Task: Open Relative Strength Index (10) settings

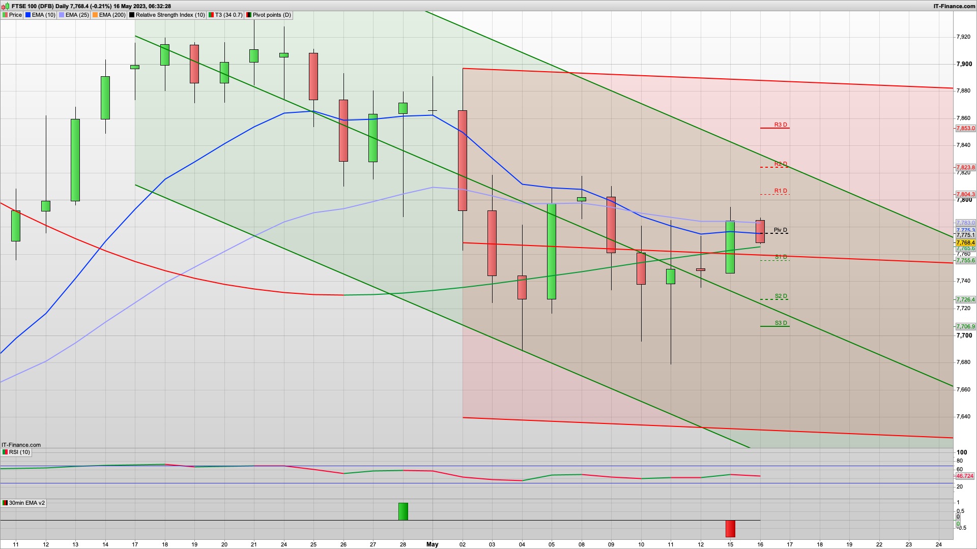Action: tap(170, 15)
